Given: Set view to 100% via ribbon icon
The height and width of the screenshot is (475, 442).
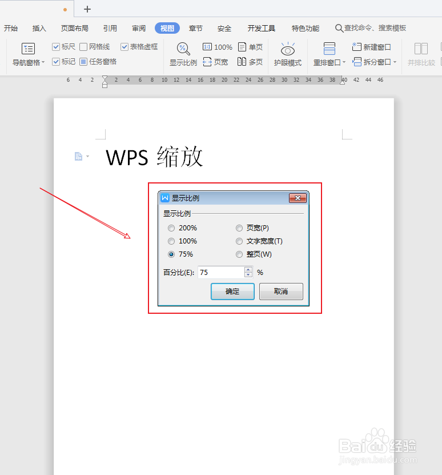Looking at the screenshot, I should coord(207,47).
